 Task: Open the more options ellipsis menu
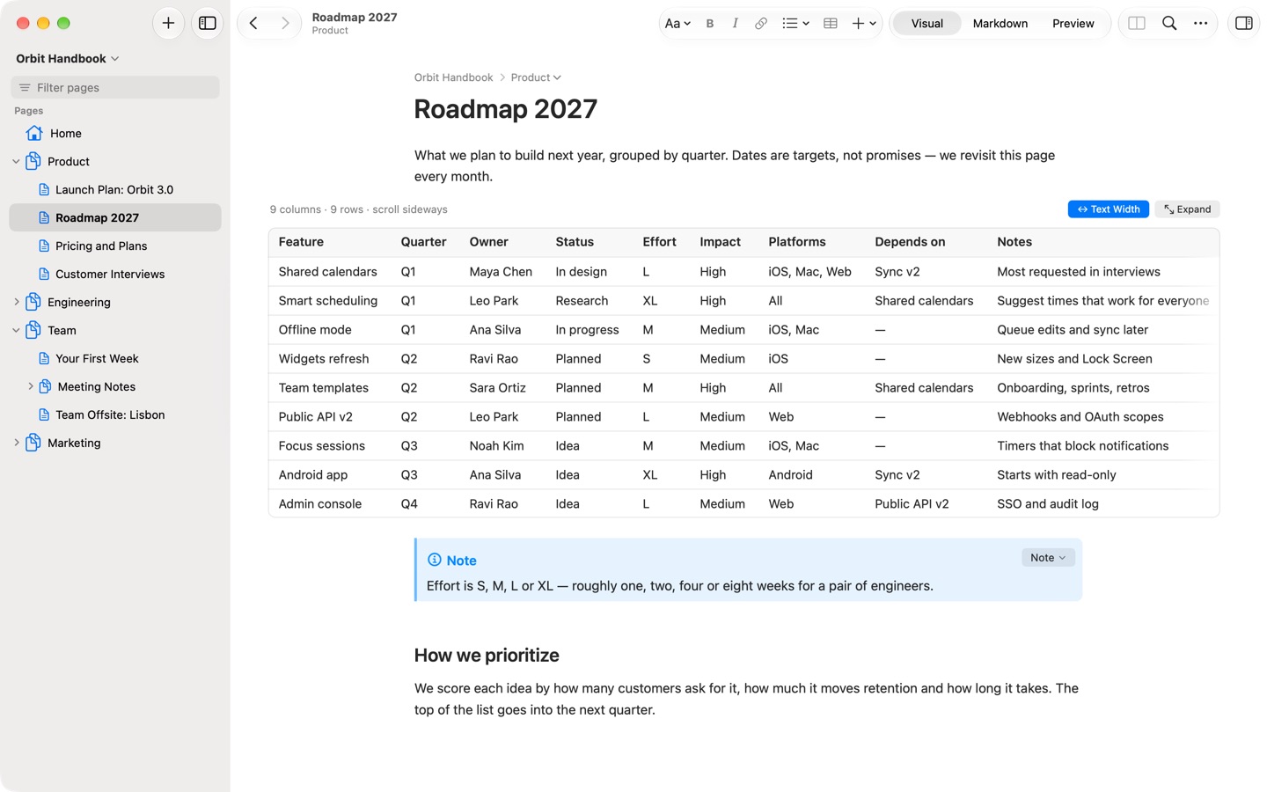(1201, 24)
